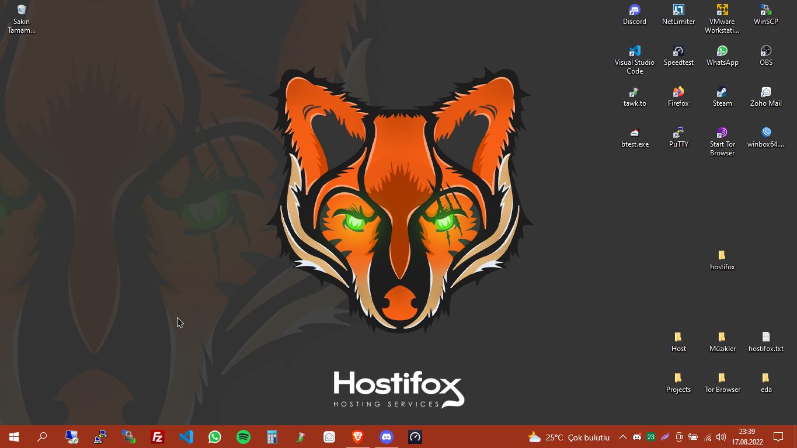This screenshot has width=797, height=448.
Task: Select the PuTTY desktop shortcut
Action: tap(678, 138)
